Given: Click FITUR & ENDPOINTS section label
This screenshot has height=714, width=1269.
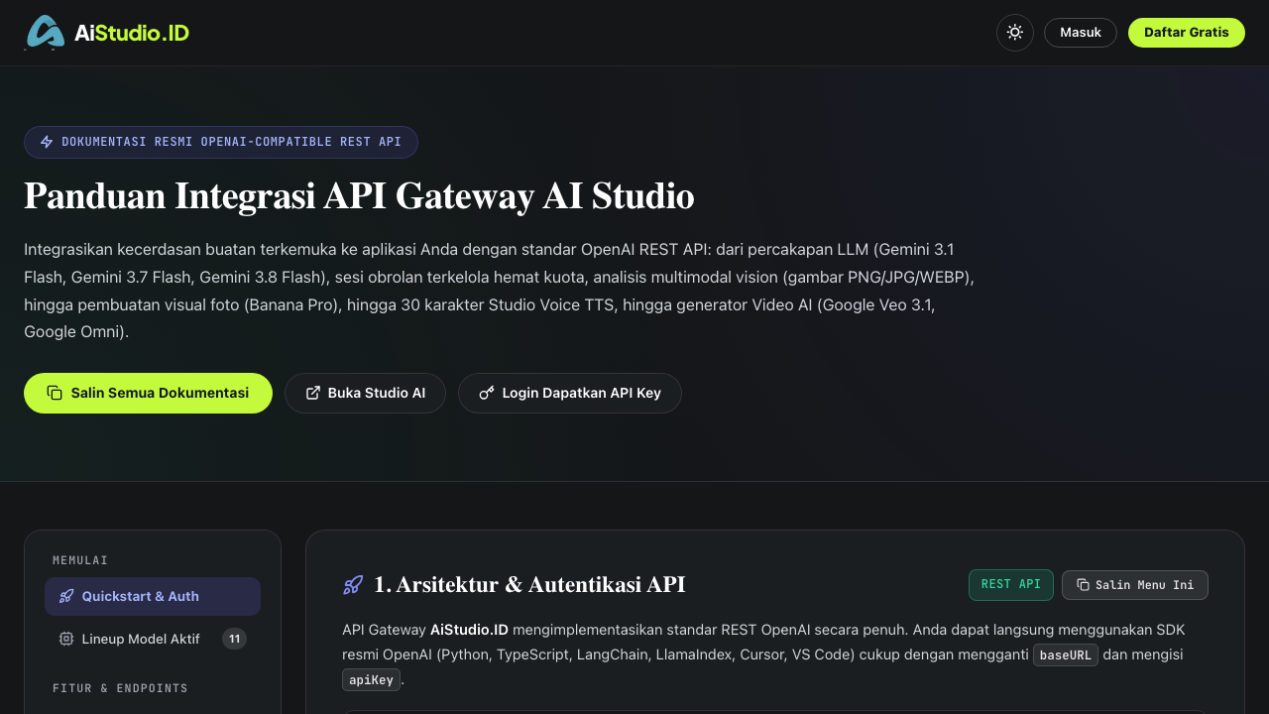Looking at the screenshot, I should click(x=120, y=688).
